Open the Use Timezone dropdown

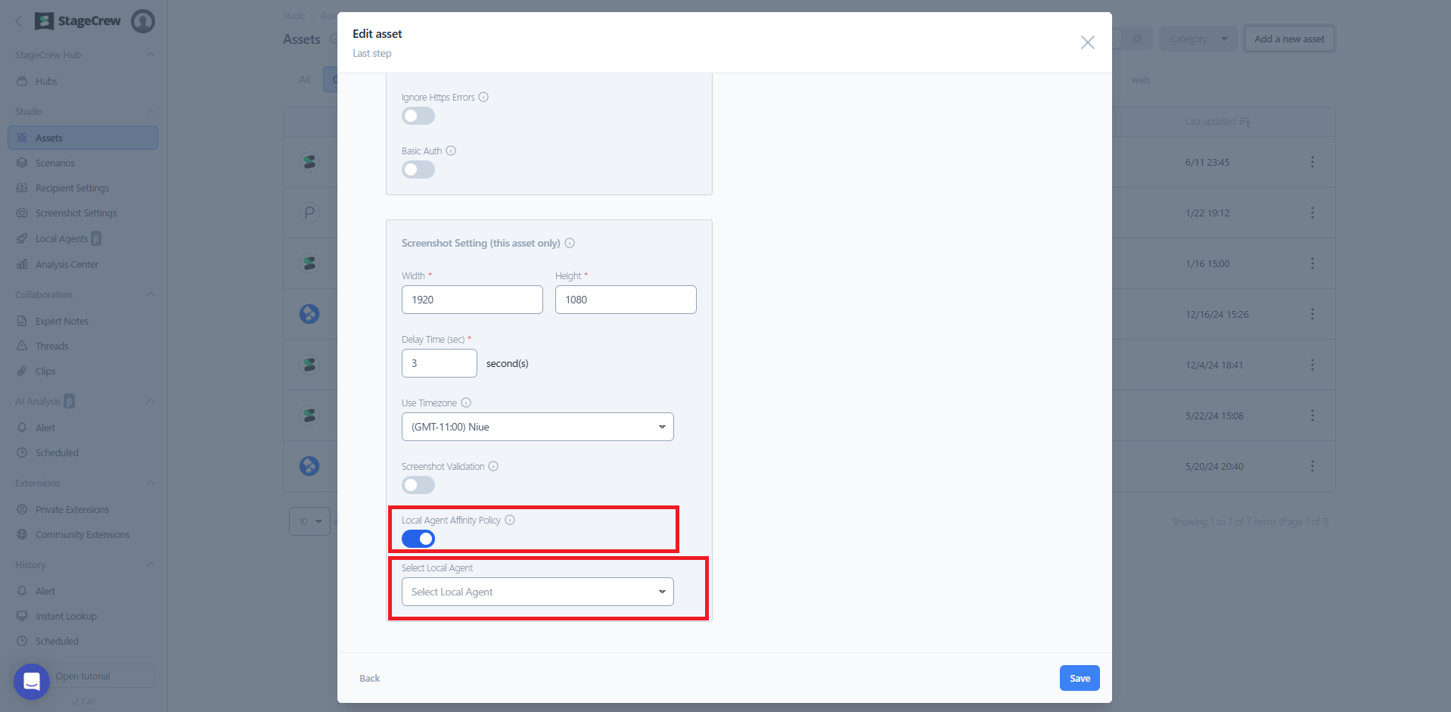pos(537,427)
